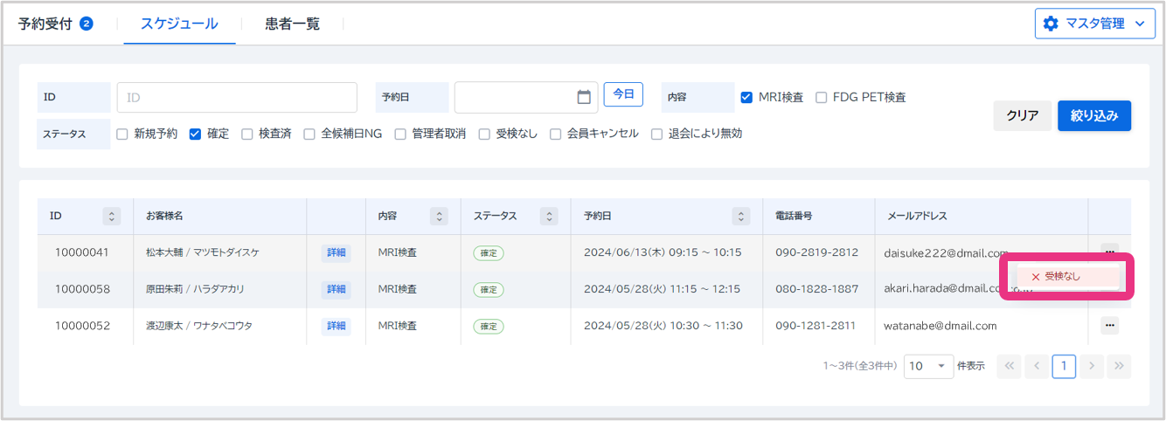The height and width of the screenshot is (421, 1166).
Task: Uncheck the MRI検査 checkbox
Action: pos(746,98)
